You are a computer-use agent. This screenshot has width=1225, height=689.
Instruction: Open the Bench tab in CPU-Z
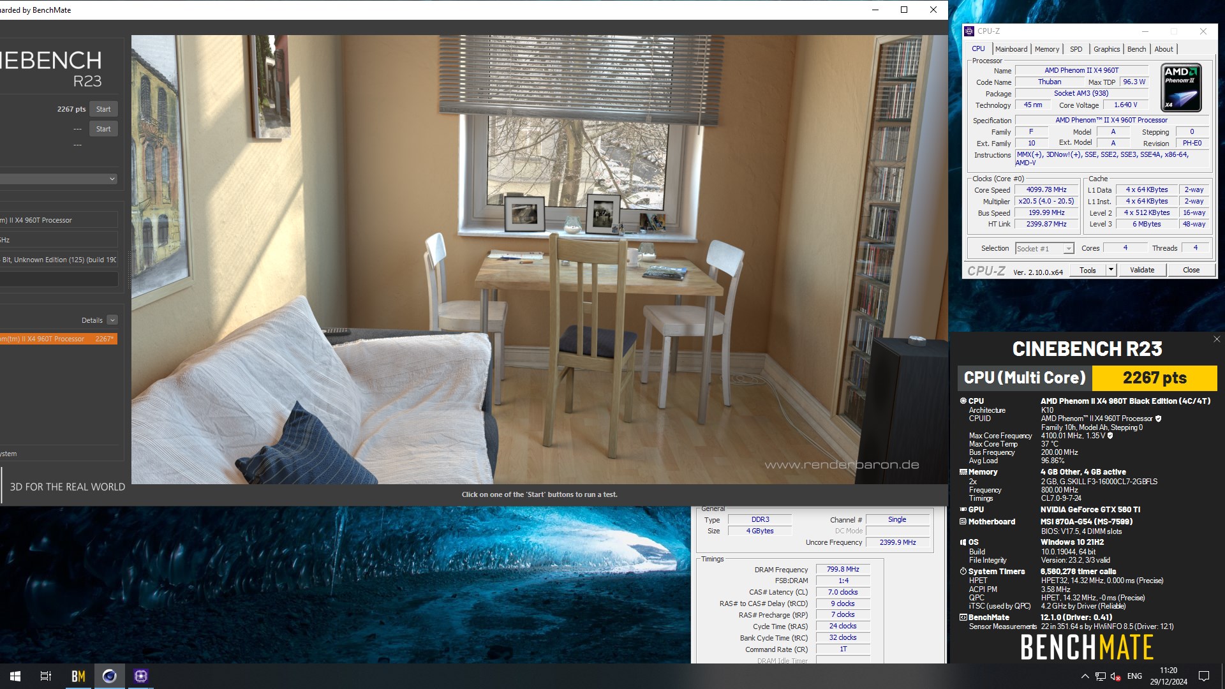click(x=1136, y=49)
